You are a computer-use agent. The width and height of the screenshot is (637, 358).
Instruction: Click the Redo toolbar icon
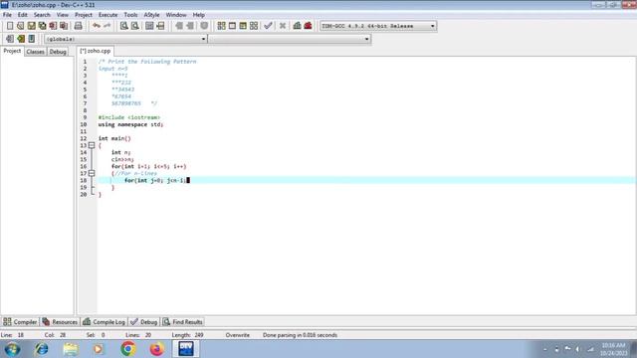coord(106,26)
